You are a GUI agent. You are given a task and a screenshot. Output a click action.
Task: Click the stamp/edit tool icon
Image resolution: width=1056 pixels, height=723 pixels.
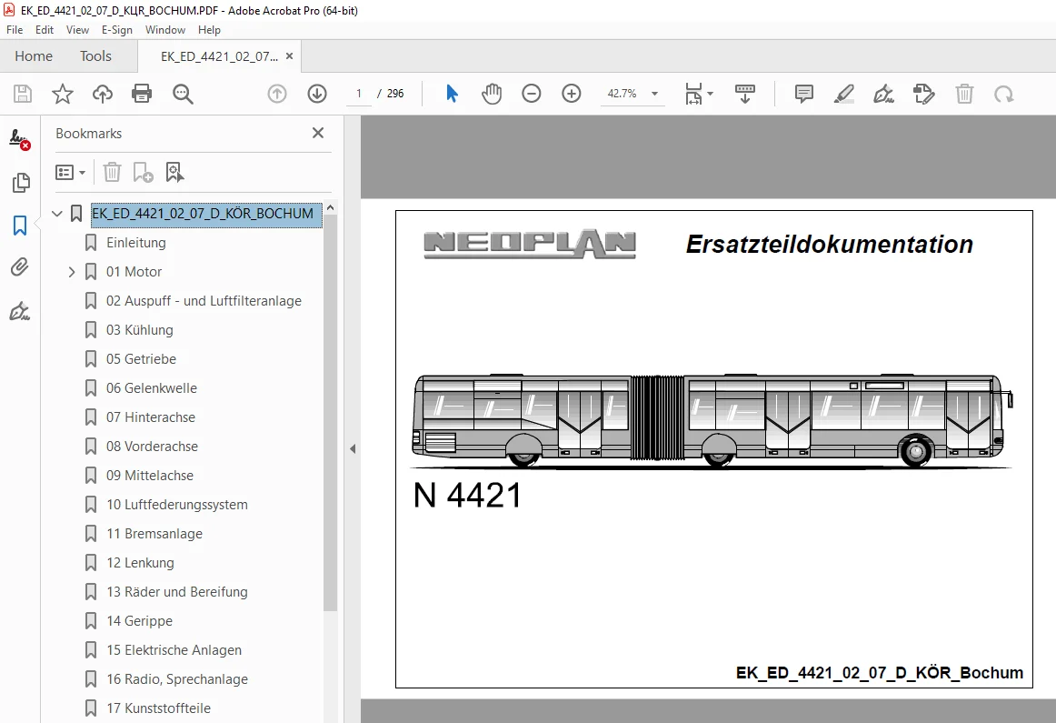(924, 94)
